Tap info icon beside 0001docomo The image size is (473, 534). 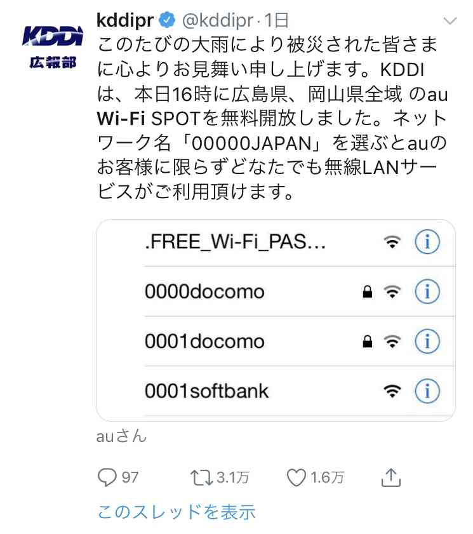click(x=427, y=341)
